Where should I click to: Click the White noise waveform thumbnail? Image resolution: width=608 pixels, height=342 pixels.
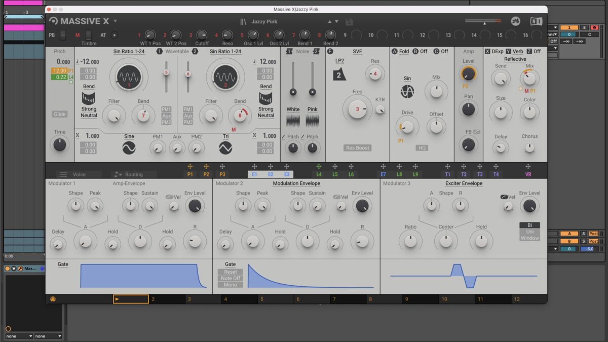coord(293,120)
